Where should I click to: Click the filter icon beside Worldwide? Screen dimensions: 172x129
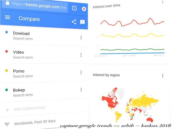click(7, 125)
